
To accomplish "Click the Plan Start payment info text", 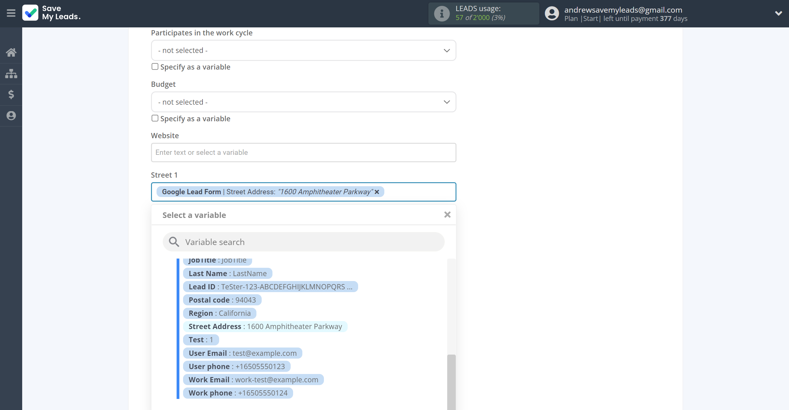I will tap(626, 18).
